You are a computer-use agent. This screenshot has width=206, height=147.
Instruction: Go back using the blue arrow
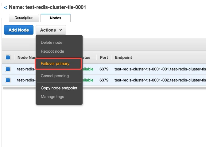coord(6,7)
